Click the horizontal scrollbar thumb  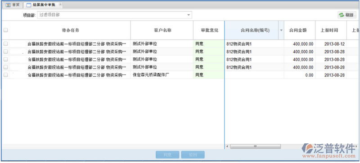click(x=255, y=146)
